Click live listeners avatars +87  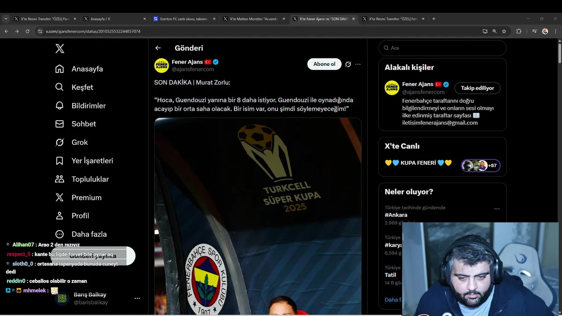click(480, 165)
